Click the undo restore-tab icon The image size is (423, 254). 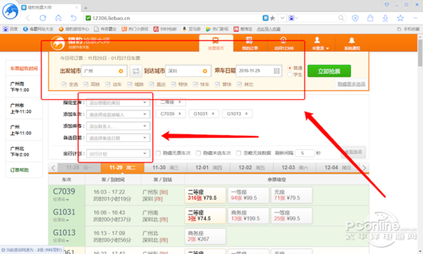click(73, 18)
